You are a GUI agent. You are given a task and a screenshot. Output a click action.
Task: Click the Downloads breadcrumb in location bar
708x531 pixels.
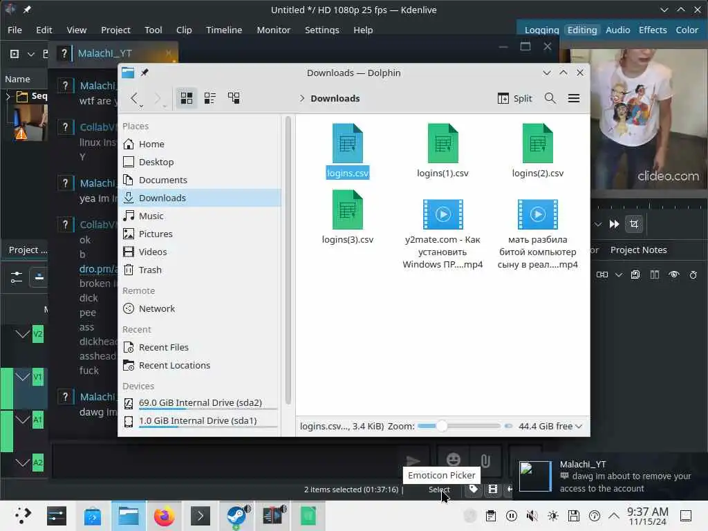pos(335,98)
